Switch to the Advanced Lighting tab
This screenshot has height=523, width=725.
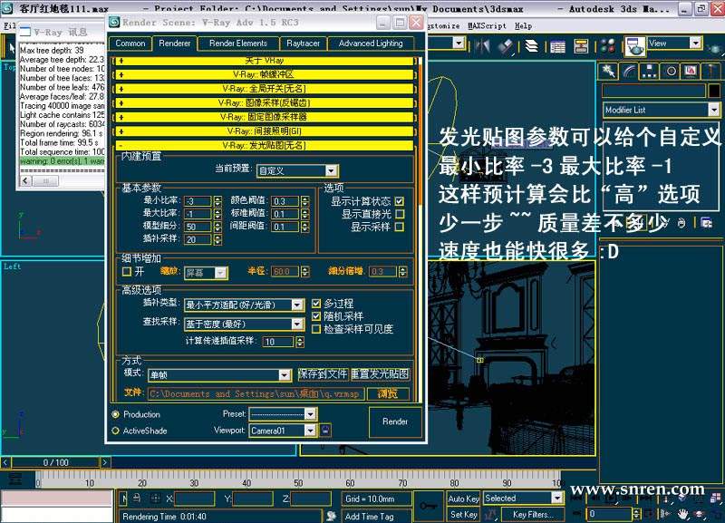pyautogui.click(x=371, y=44)
